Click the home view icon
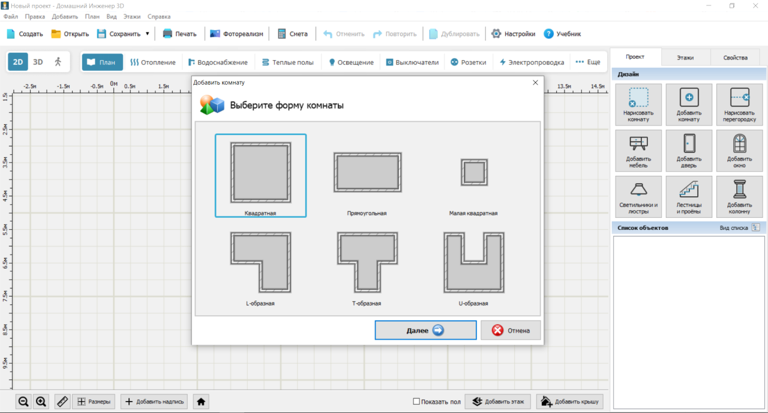Viewport: 768px width, 413px height. point(202,402)
